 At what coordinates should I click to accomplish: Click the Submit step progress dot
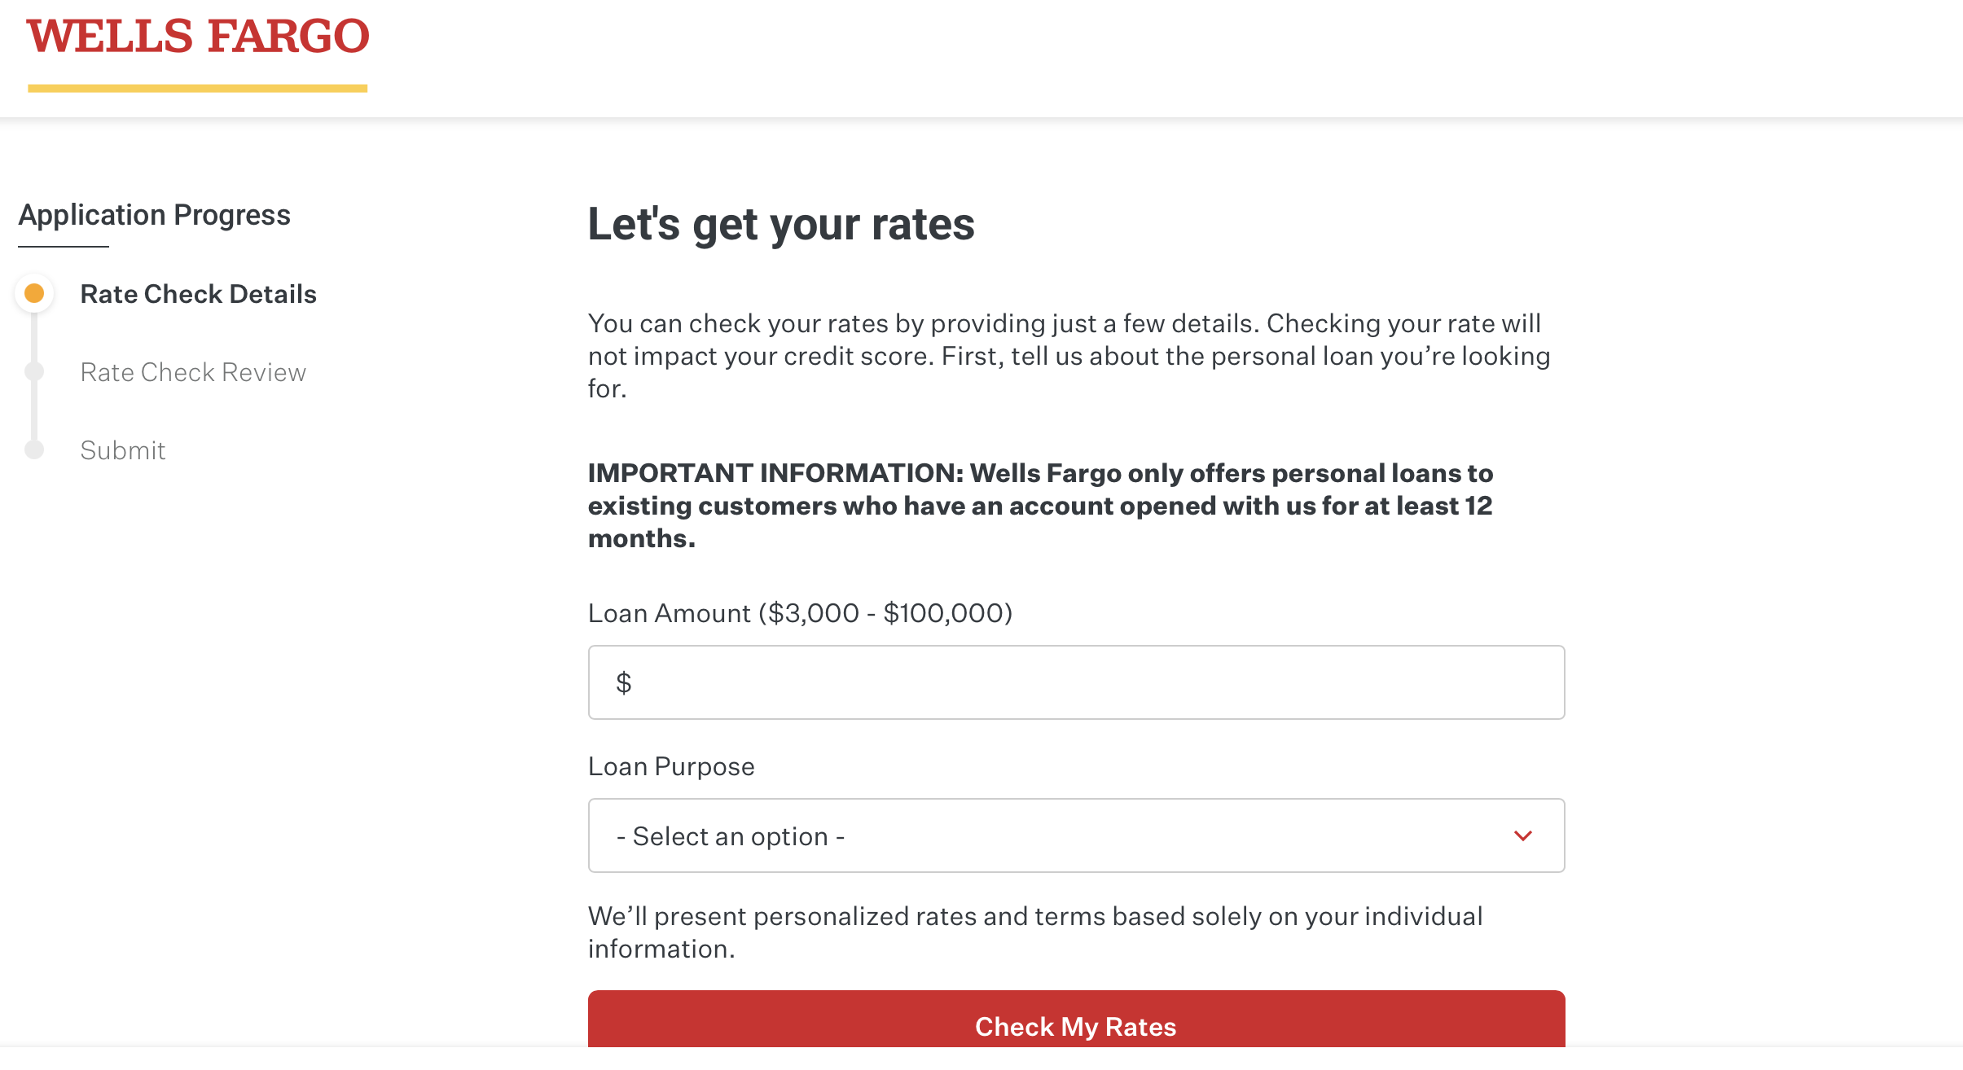click(x=33, y=449)
